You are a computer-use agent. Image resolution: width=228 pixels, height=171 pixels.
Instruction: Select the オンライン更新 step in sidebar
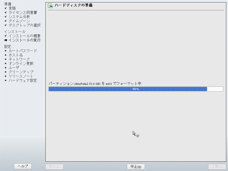pyautogui.click(x=21, y=63)
